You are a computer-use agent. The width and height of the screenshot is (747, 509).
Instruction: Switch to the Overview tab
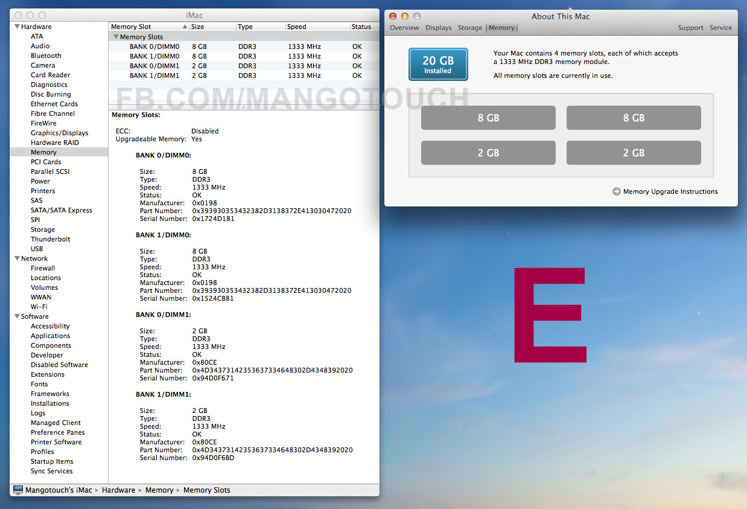tap(404, 28)
